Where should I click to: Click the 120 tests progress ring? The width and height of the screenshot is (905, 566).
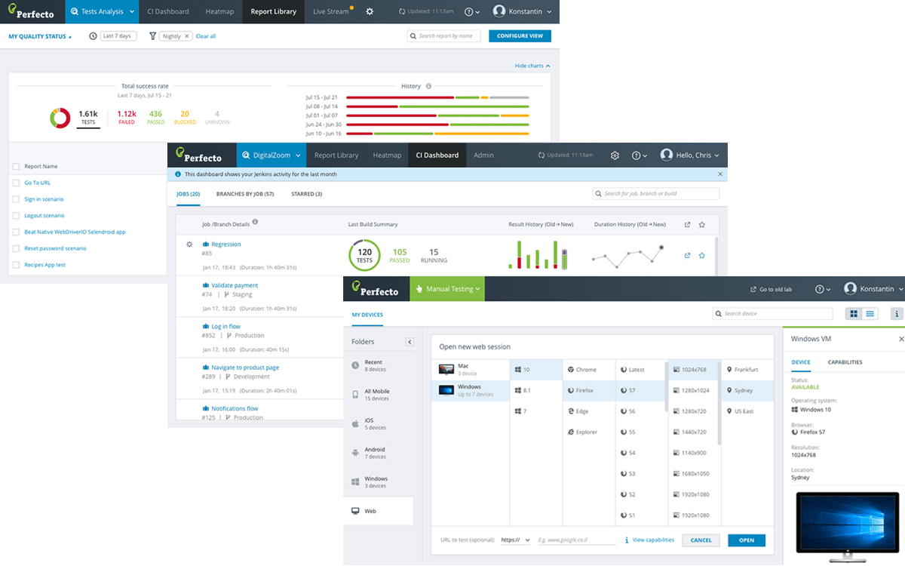click(x=364, y=256)
